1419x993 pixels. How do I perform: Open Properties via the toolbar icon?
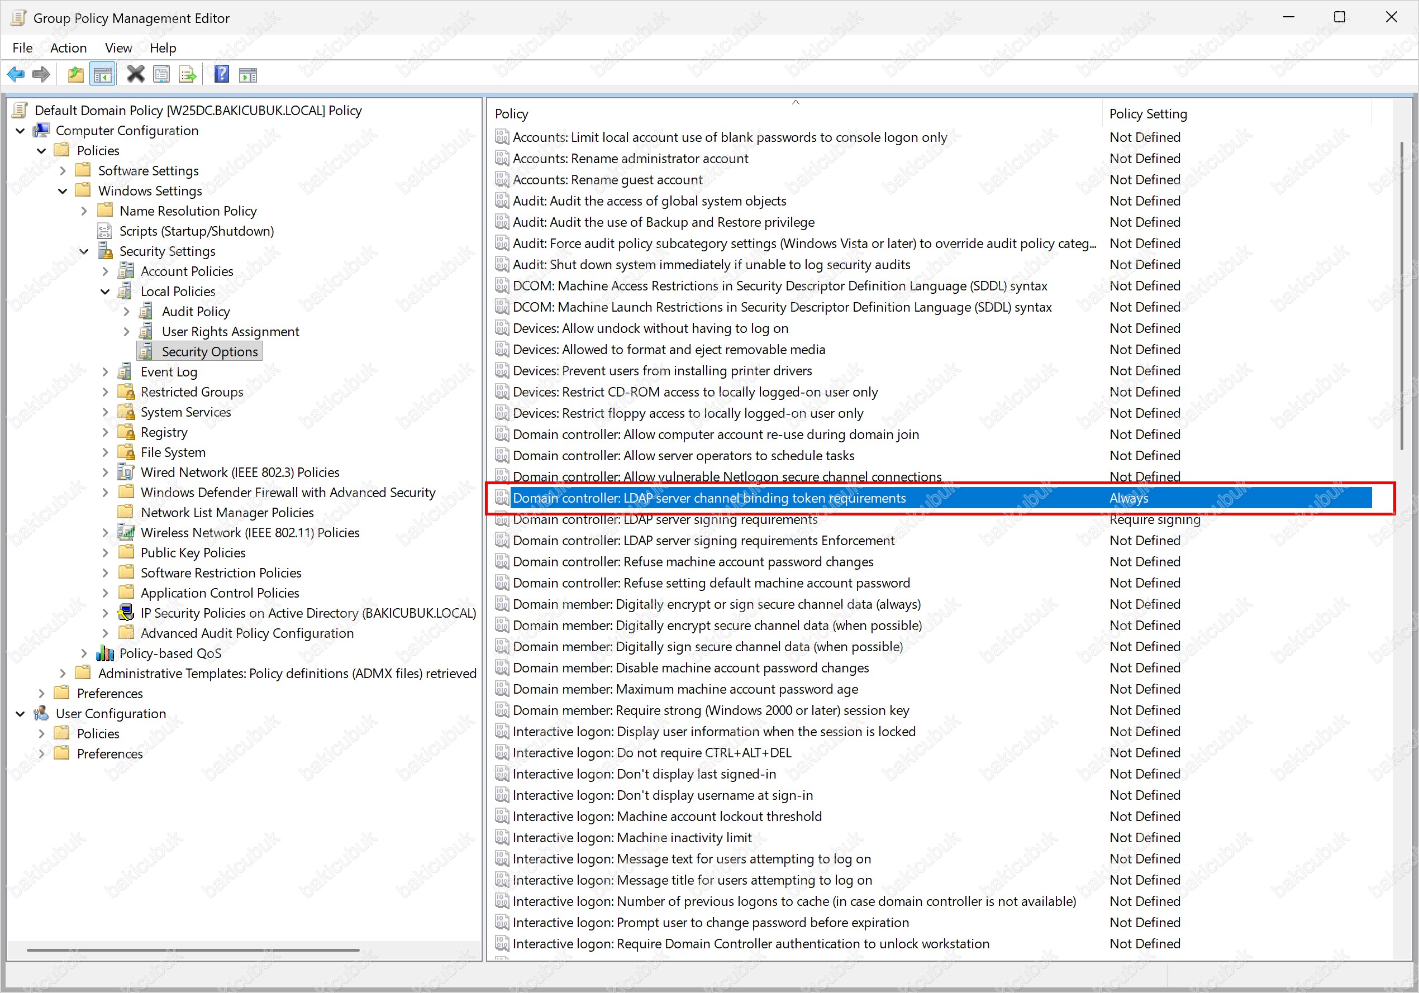(161, 75)
